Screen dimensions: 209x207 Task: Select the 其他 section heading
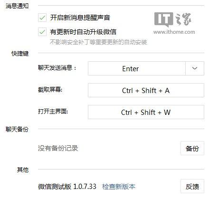(x=23, y=169)
